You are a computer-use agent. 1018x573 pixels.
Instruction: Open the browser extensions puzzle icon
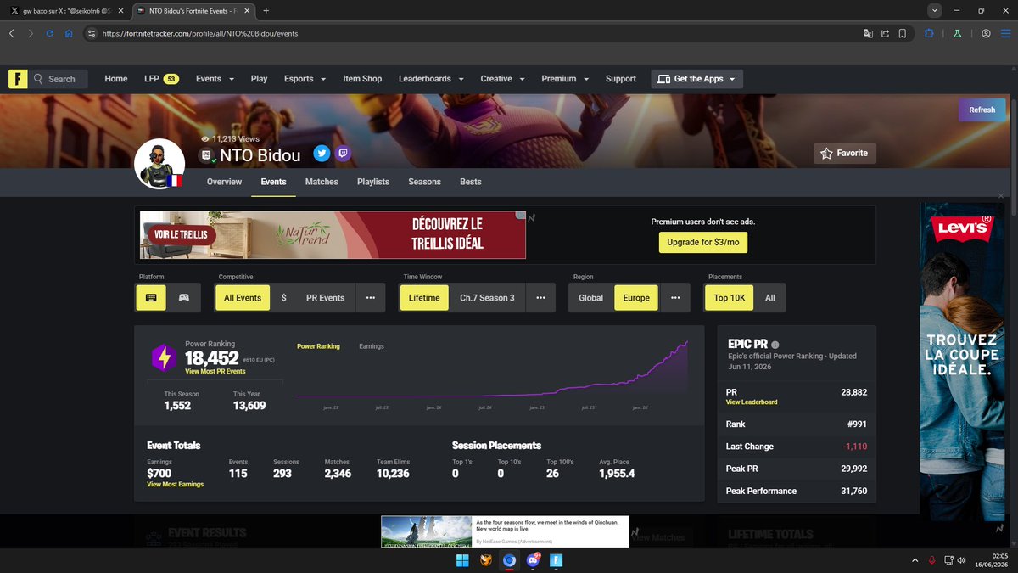click(929, 34)
